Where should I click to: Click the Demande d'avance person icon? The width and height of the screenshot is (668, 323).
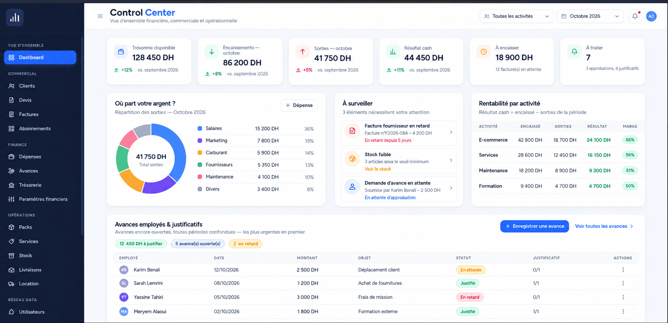pos(352,187)
